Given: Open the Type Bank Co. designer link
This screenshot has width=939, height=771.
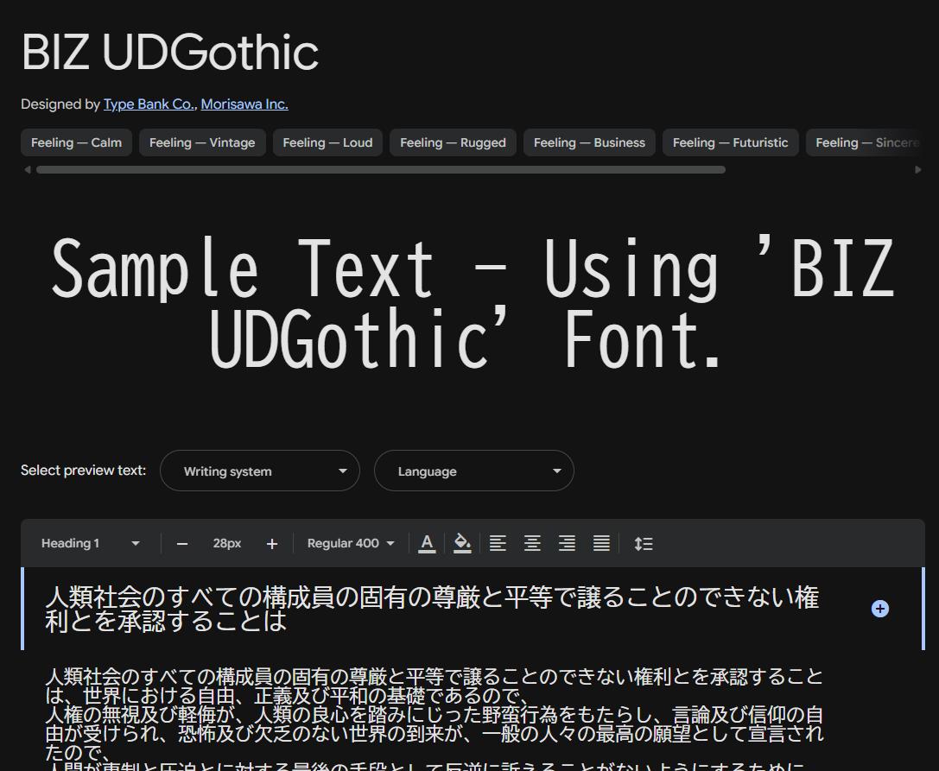Looking at the screenshot, I should [149, 104].
